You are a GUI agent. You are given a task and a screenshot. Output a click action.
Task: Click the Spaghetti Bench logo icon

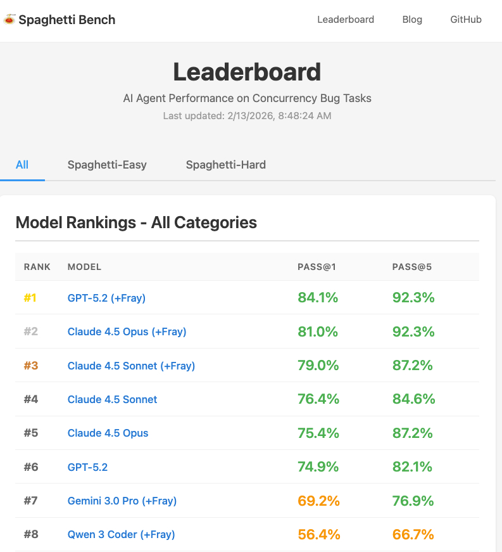coord(9,20)
